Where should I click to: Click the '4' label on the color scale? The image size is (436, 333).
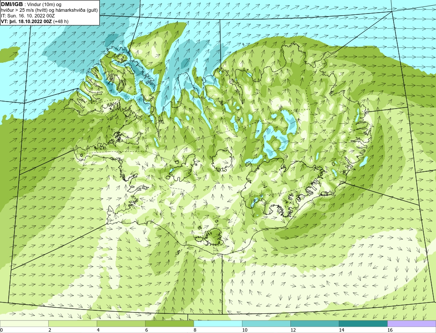[98, 330]
